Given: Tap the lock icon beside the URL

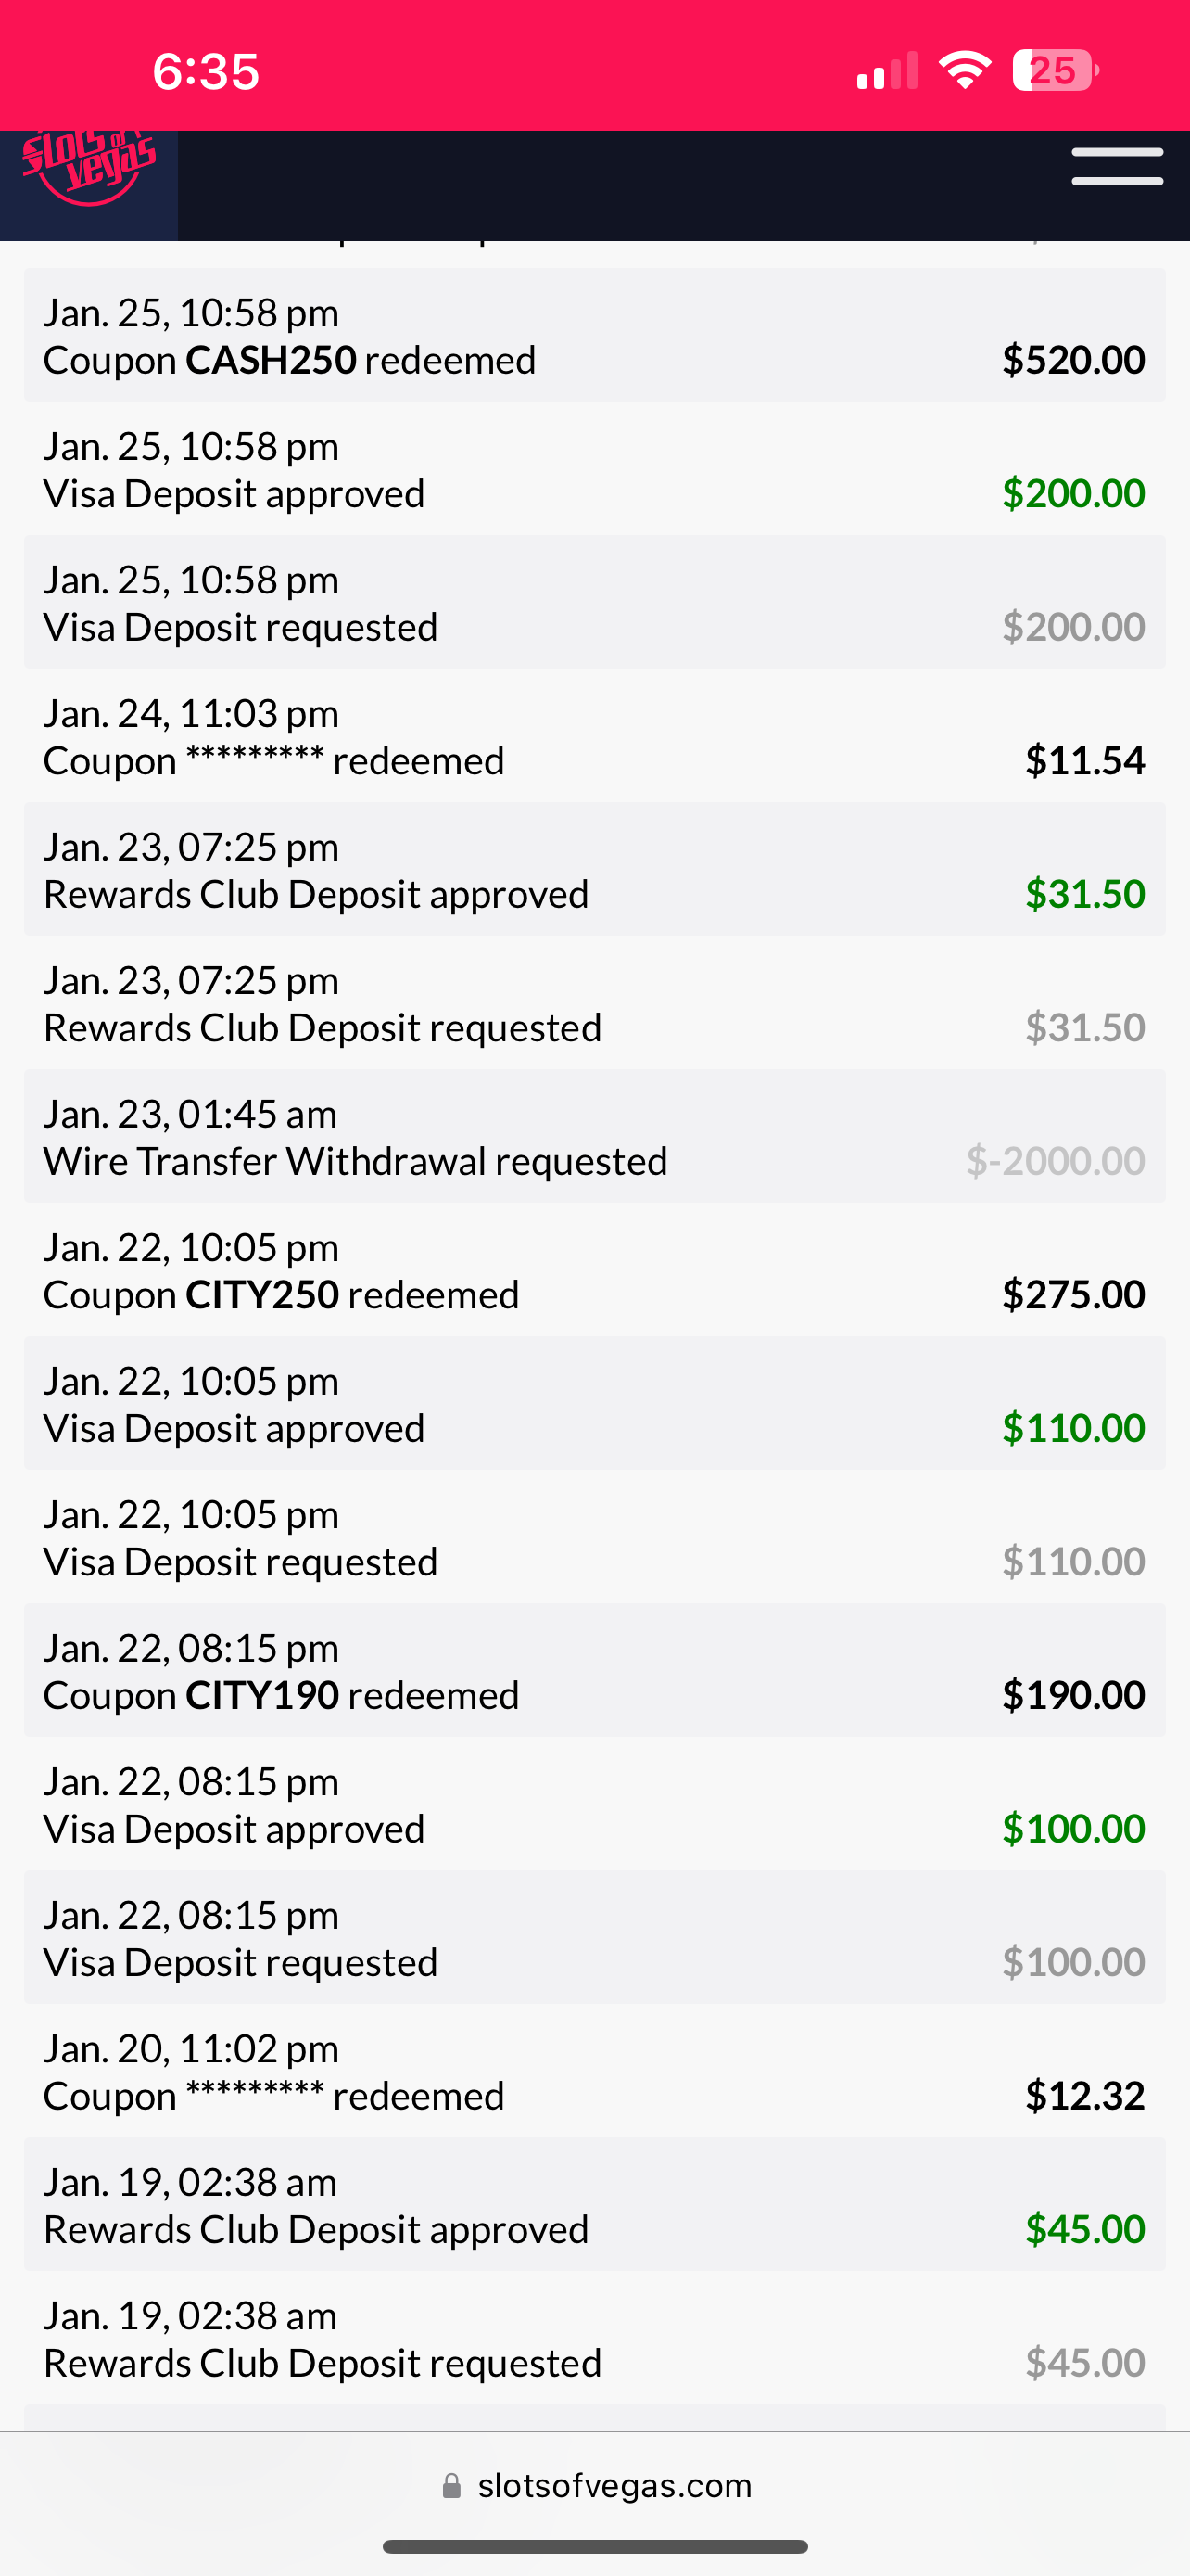Looking at the screenshot, I should click(x=451, y=2485).
